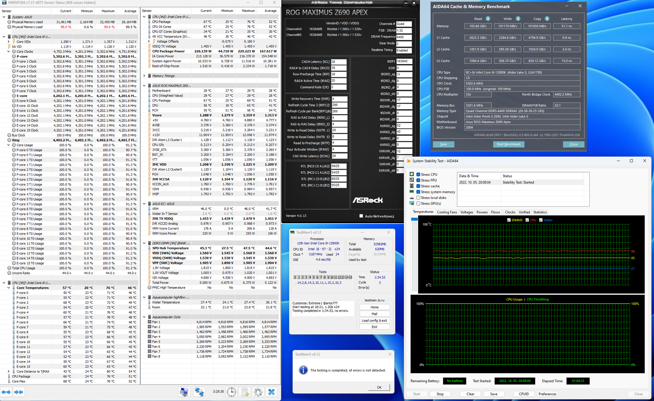This screenshot has width=654, height=401.
Task: Expand the Memory Timings sensor group
Action: 144,76
